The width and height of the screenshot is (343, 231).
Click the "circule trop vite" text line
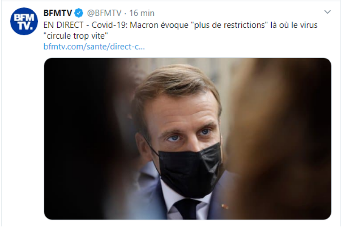75,36
